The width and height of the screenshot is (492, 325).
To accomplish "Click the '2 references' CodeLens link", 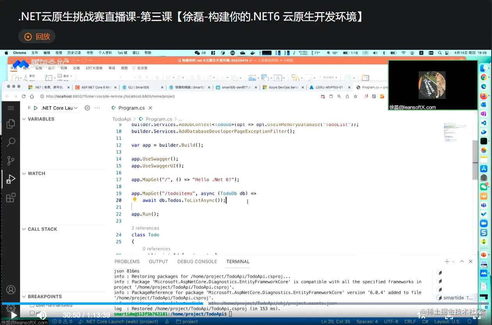I will coord(145,228).
